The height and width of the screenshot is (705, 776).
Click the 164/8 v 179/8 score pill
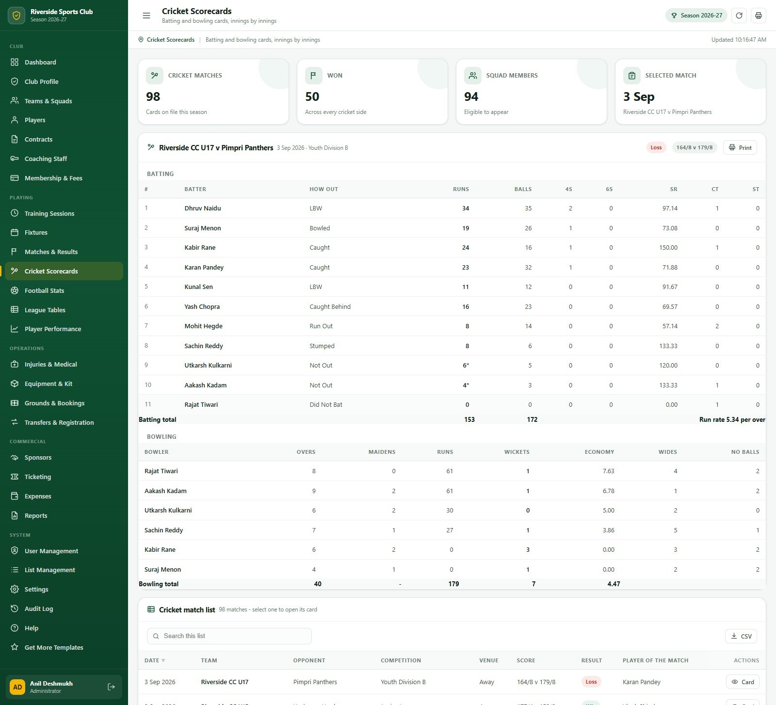[695, 147]
